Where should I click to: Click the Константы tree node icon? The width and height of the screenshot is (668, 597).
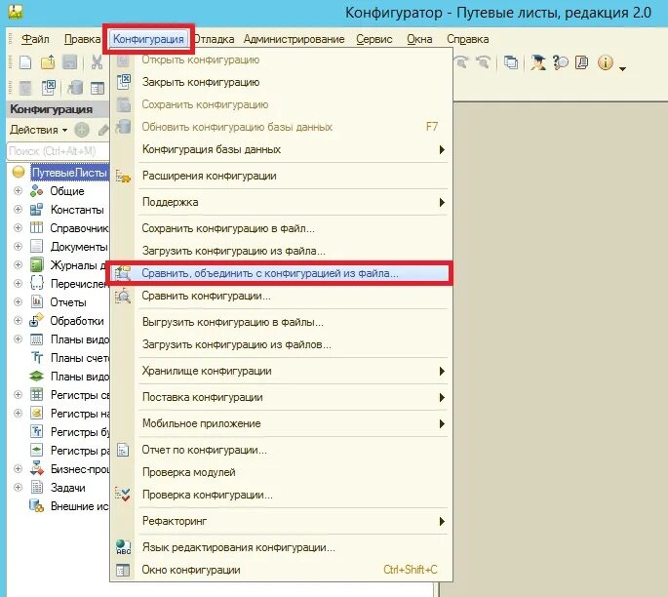[37, 209]
